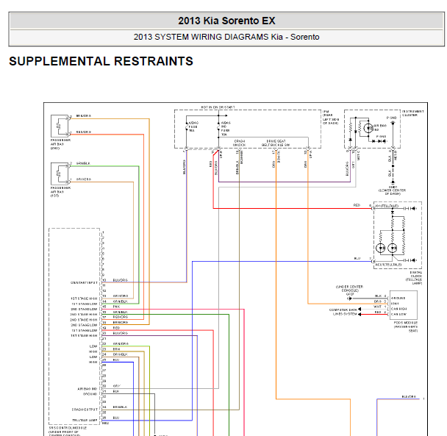Screen dimensions: 447x436
Task: Click 'TELLTALE LAMP' pin label
Action: pos(85,420)
